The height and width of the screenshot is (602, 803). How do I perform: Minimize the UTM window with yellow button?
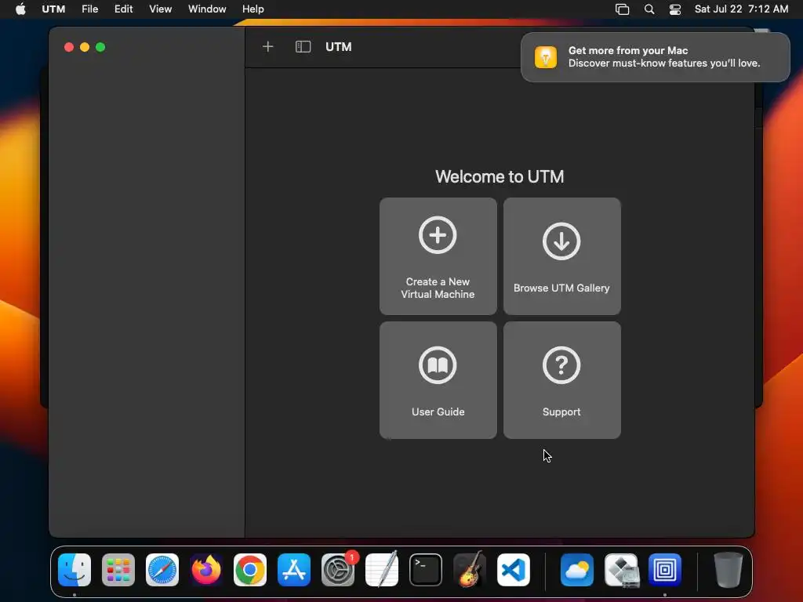coord(85,47)
